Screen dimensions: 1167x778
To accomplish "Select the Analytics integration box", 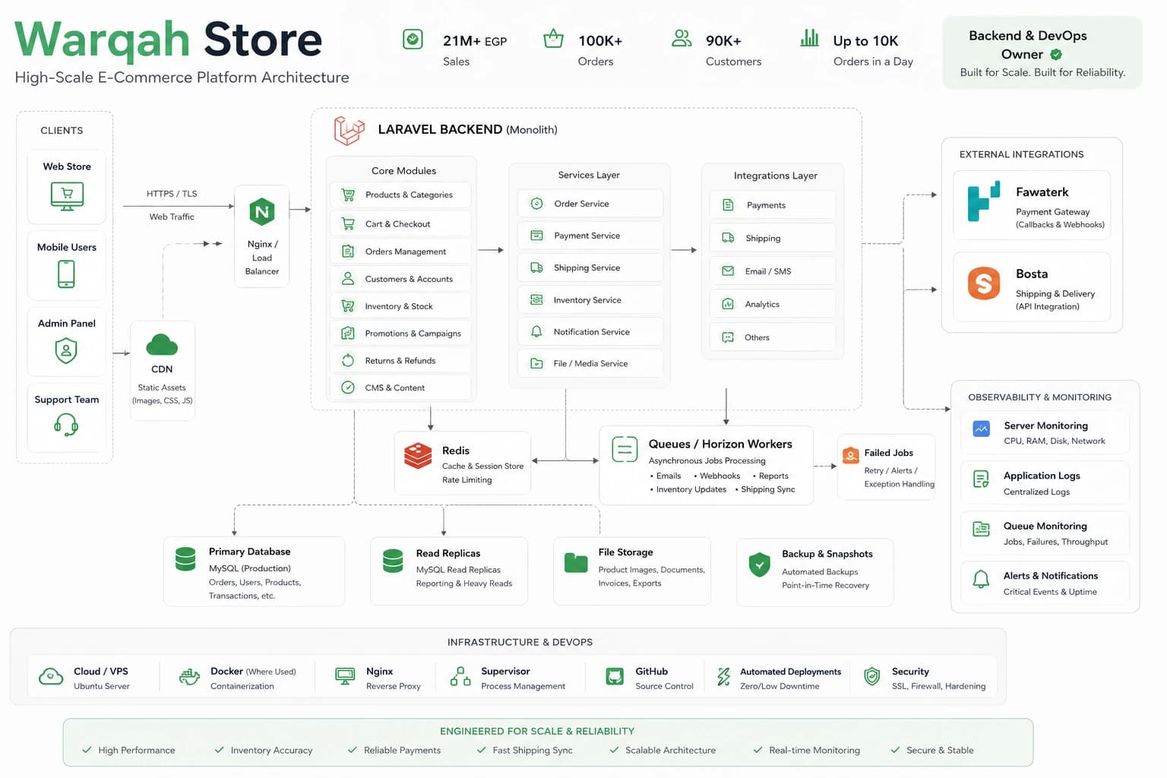I will tap(773, 304).
